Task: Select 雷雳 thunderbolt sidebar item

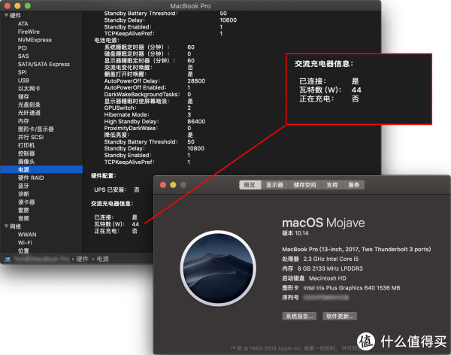Action: click(23, 210)
